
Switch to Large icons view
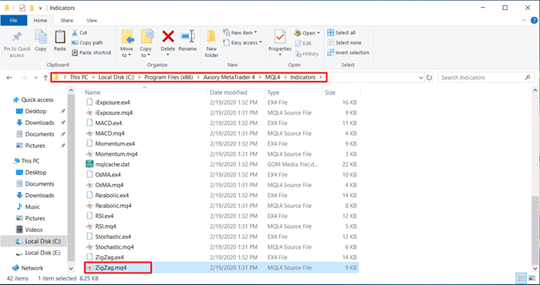click(x=532, y=278)
